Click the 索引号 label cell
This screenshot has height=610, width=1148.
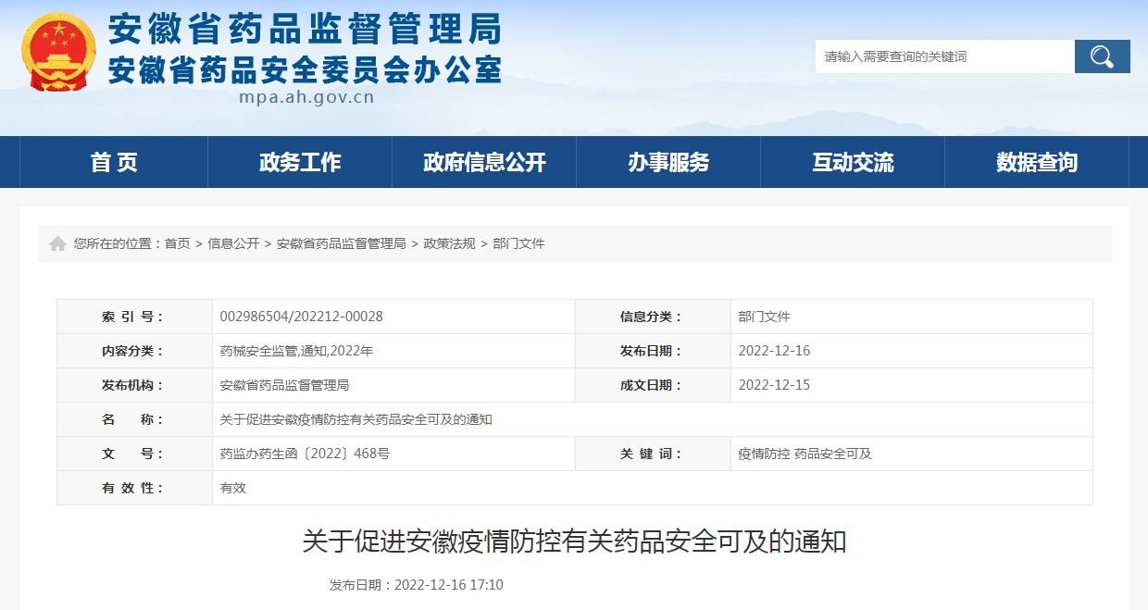tap(134, 317)
